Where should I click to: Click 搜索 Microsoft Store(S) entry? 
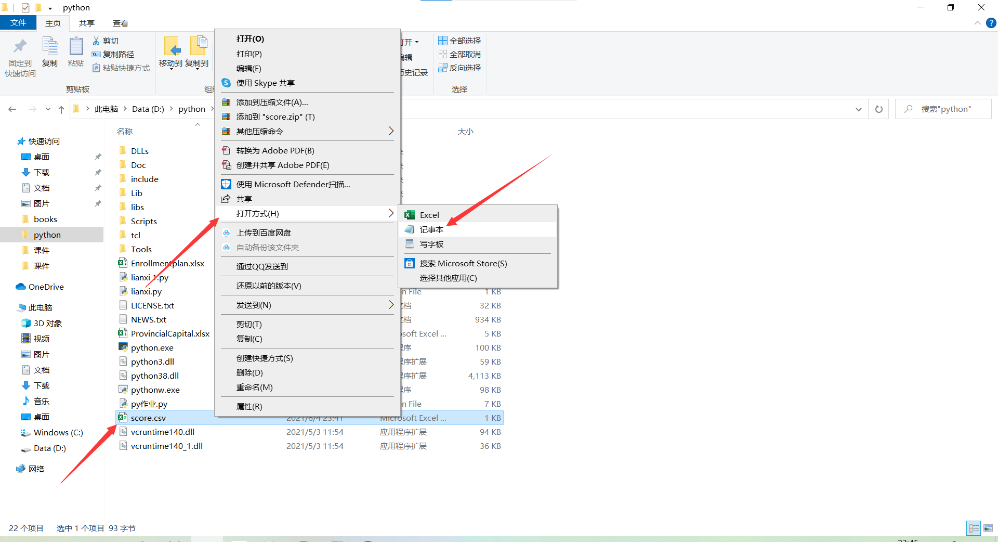point(478,263)
